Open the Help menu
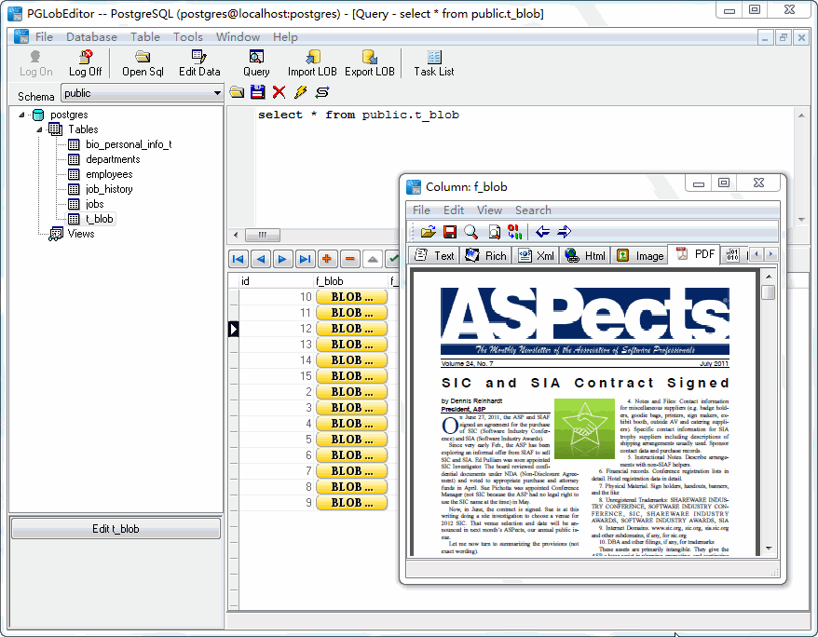 pyautogui.click(x=285, y=37)
